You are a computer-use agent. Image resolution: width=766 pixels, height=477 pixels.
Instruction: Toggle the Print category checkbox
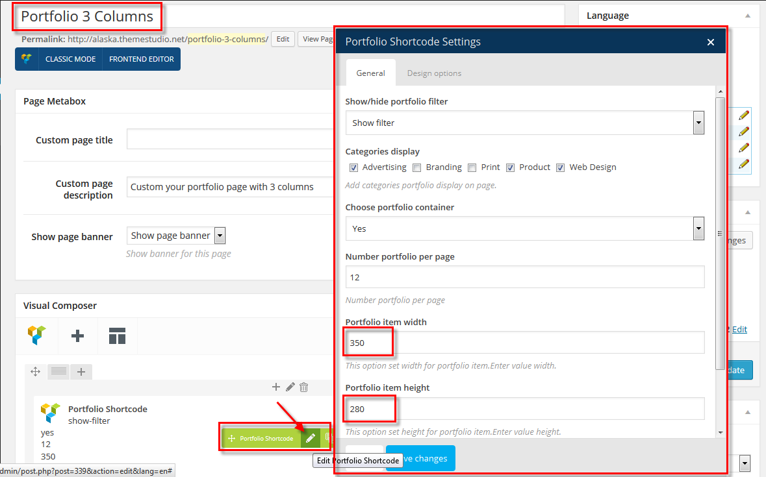(x=472, y=168)
